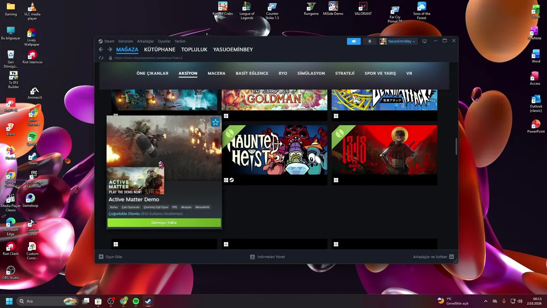Open Steam notifications bell

pyautogui.click(x=370, y=41)
